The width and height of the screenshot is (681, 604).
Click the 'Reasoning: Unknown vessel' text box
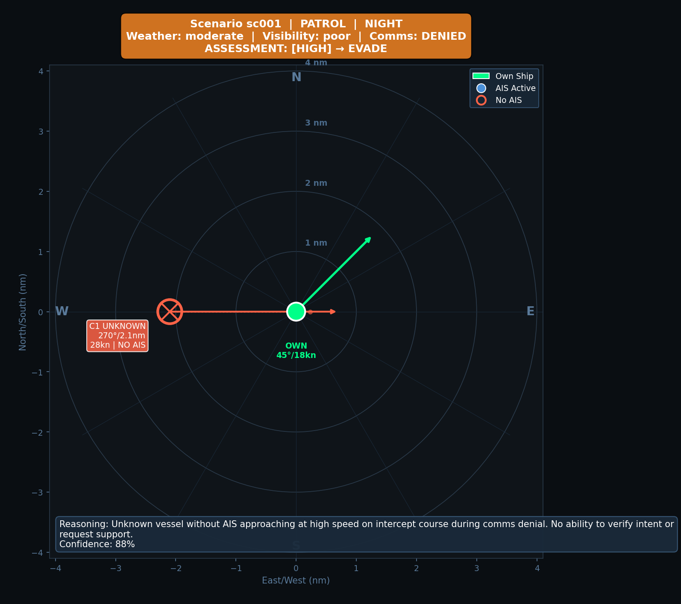coord(367,534)
